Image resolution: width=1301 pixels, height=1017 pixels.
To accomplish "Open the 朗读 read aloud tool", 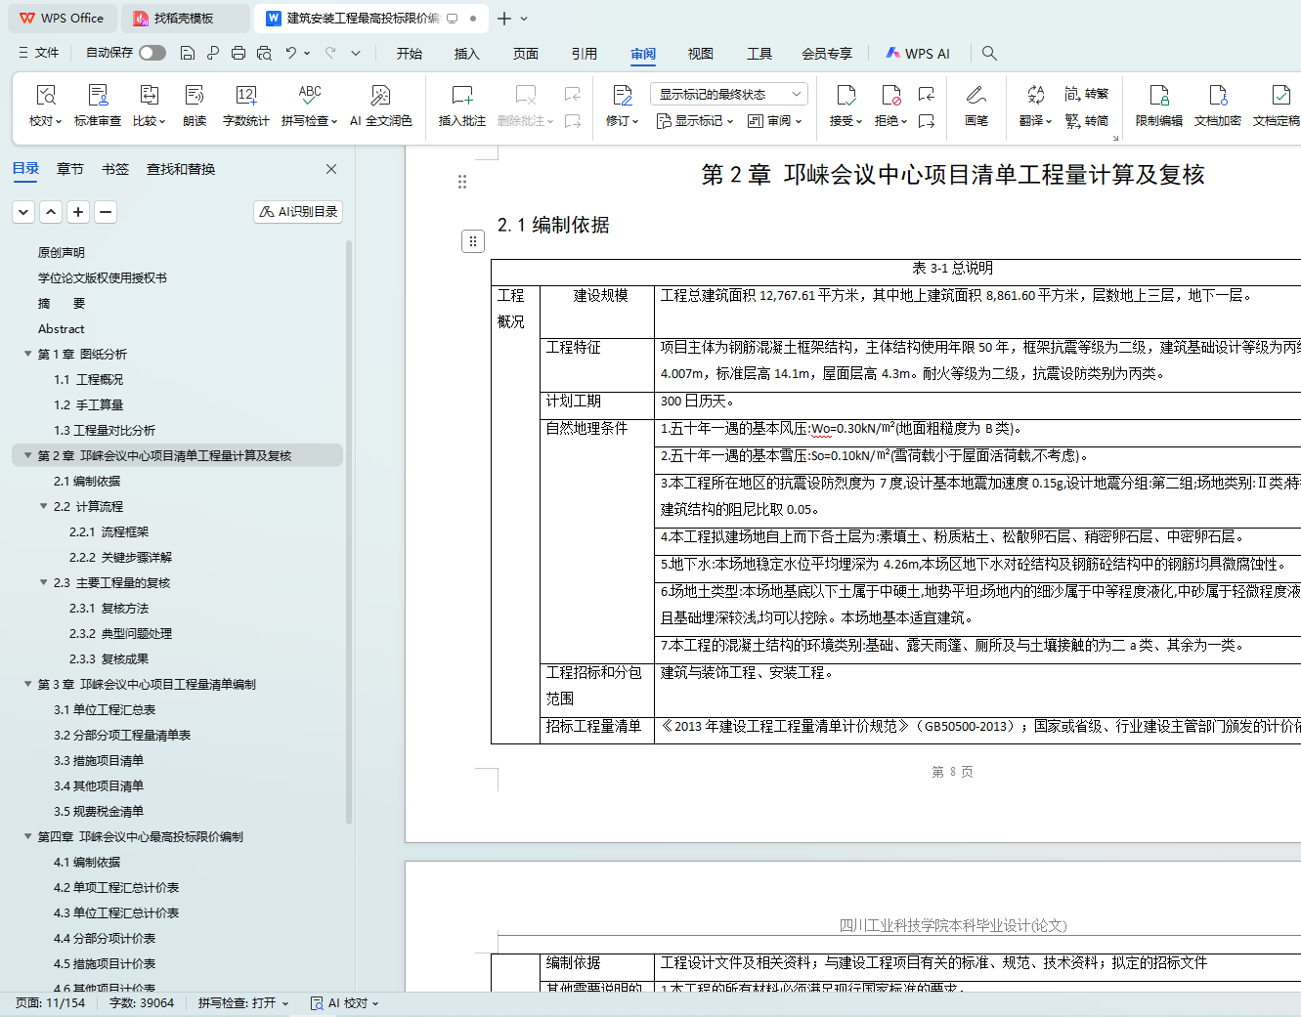I will tap(195, 96).
